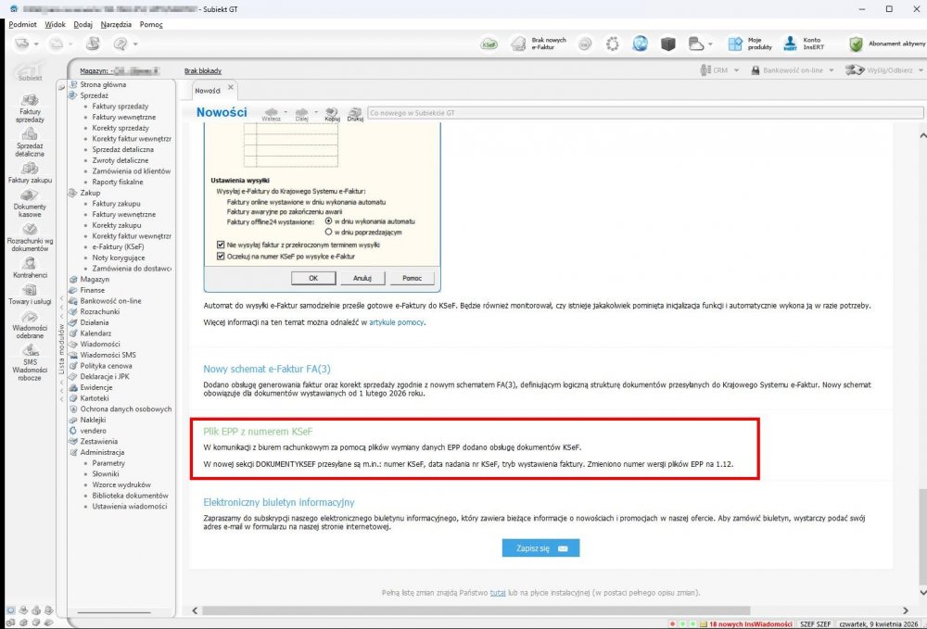Click the help question-mark icon in top-left toolbar

pos(120,44)
